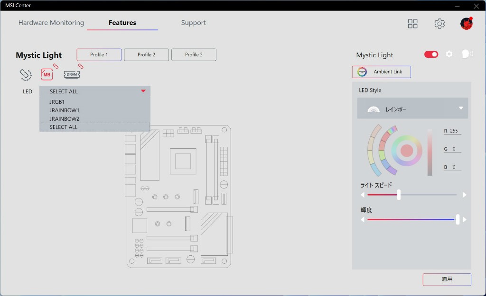Viewport: 486px width, 296px height.
Task: Open Mystic Light settings small gear
Action: [449, 54]
